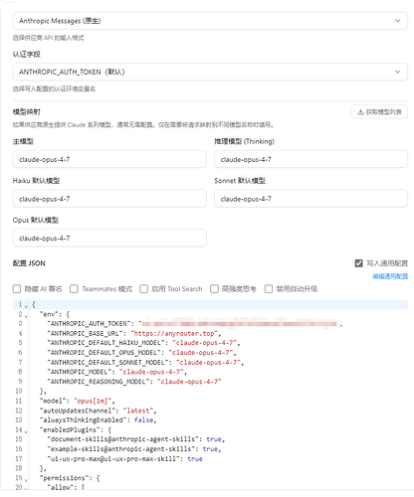Enable the high-intensity thinking checkbox

pyautogui.click(x=214, y=289)
